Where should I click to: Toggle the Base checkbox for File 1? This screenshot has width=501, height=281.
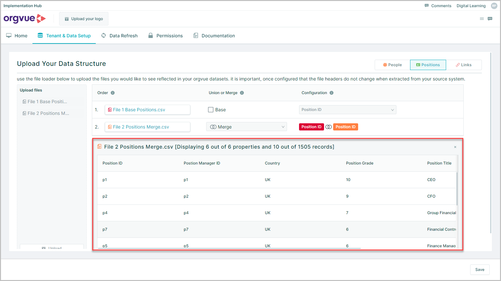click(x=211, y=110)
